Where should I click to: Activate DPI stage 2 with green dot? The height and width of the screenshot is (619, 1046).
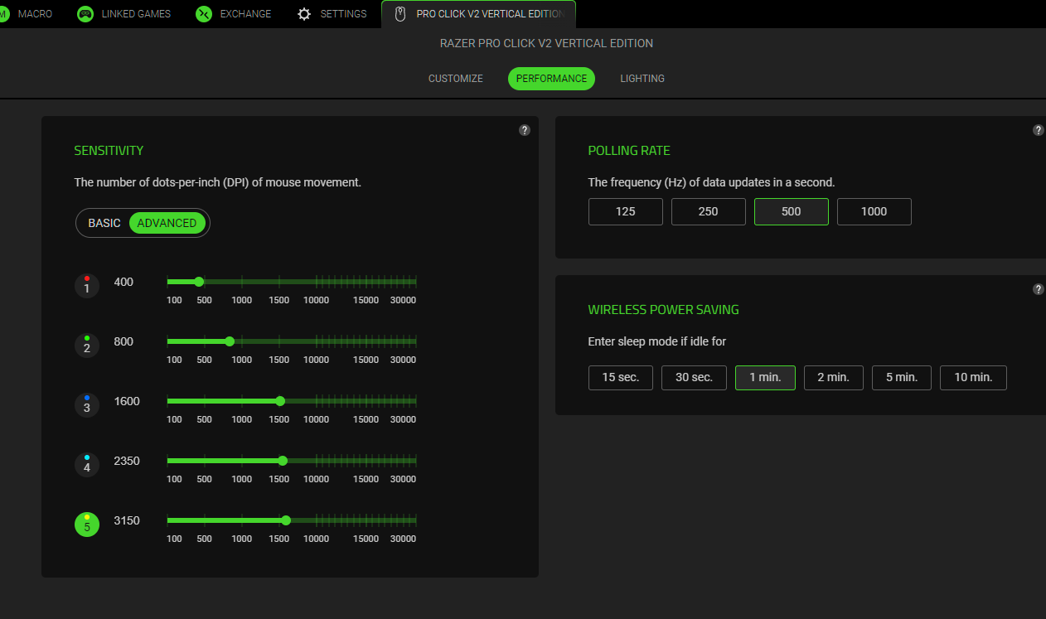[87, 346]
